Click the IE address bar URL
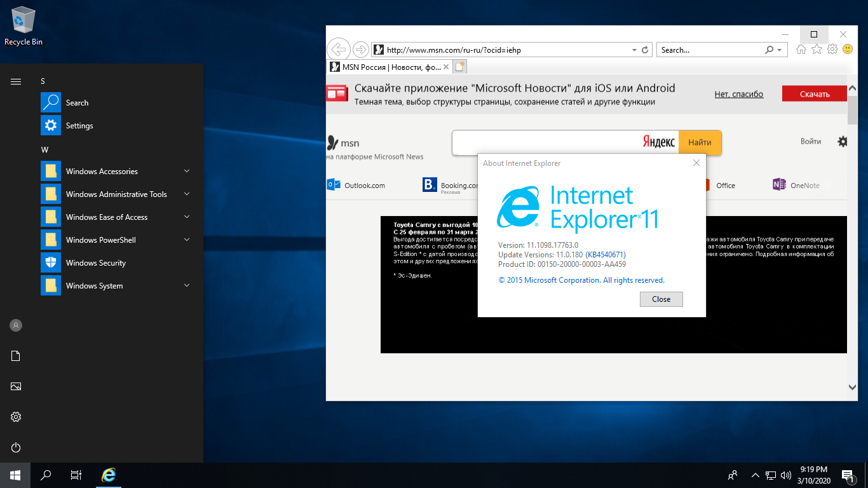The width and height of the screenshot is (868, 488). (x=453, y=50)
